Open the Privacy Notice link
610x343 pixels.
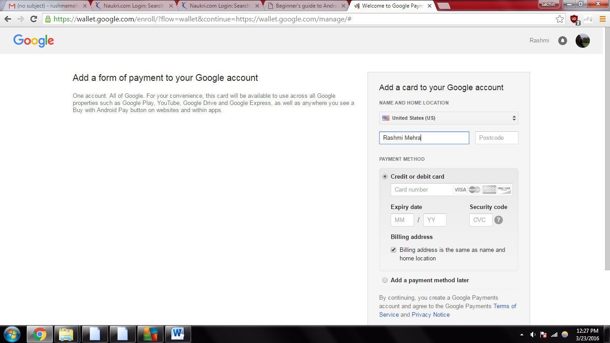(430, 314)
